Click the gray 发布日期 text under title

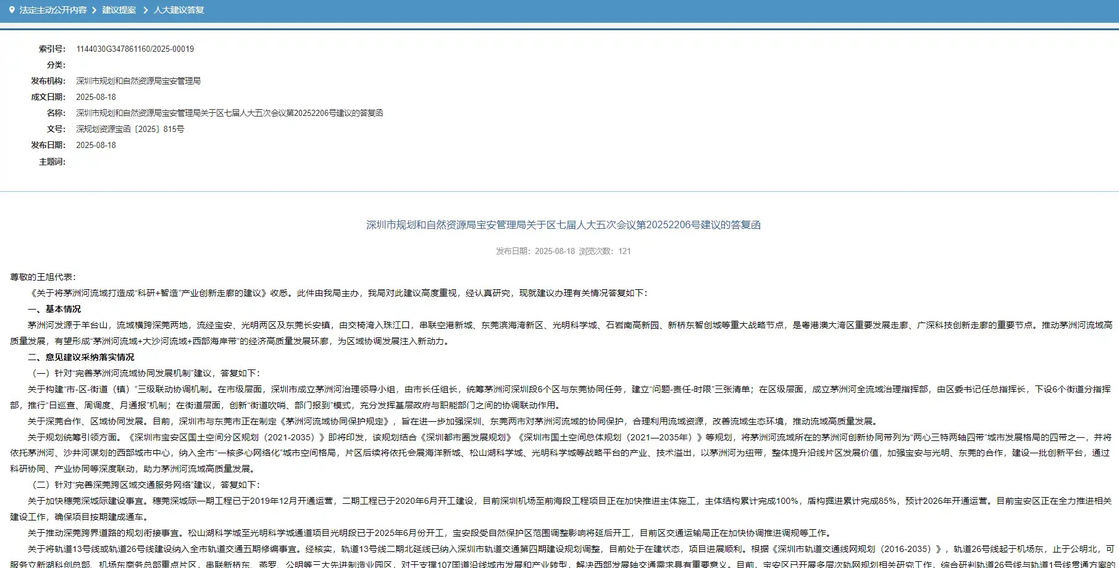tap(535, 251)
